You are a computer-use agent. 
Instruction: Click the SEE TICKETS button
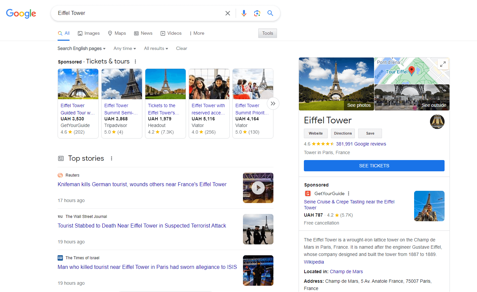pyautogui.click(x=374, y=166)
